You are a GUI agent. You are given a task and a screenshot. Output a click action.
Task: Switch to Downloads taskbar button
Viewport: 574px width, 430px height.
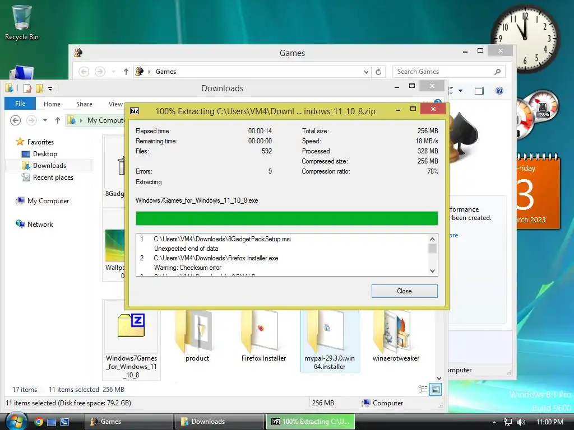point(219,422)
